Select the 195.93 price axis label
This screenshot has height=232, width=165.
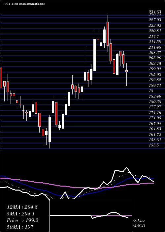tap(155, 75)
